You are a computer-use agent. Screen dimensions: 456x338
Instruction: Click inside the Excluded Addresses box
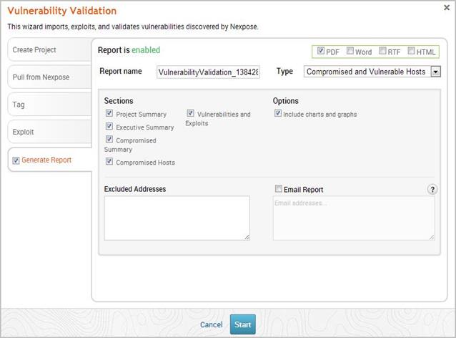click(x=177, y=218)
